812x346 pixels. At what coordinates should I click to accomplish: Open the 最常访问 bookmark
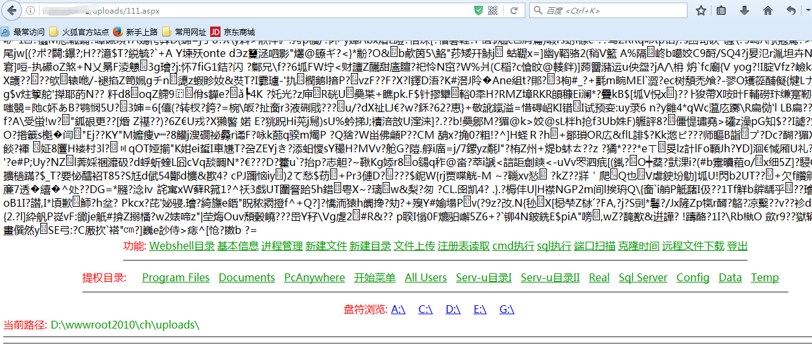23,31
